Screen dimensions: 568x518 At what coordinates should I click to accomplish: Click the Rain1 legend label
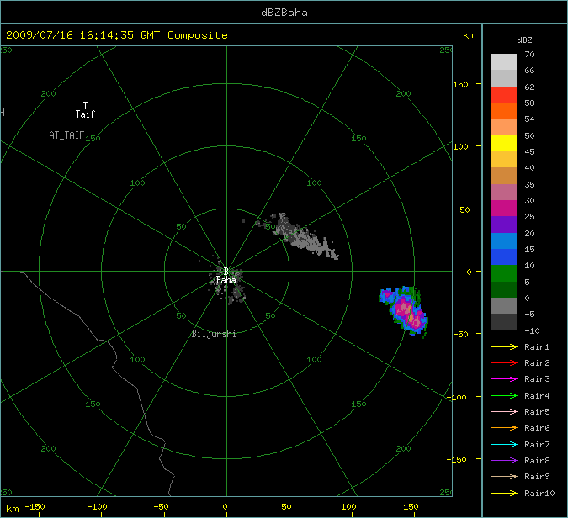pyautogui.click(x=537, y=346)
